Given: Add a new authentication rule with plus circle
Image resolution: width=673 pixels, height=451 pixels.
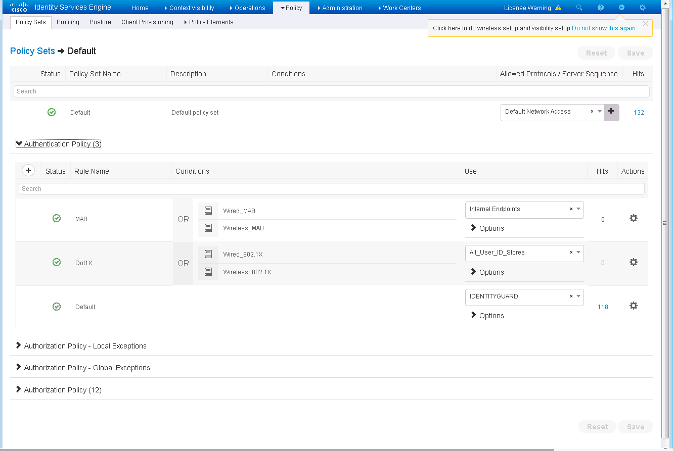Looking at the screenshot, I should (28, 171).
